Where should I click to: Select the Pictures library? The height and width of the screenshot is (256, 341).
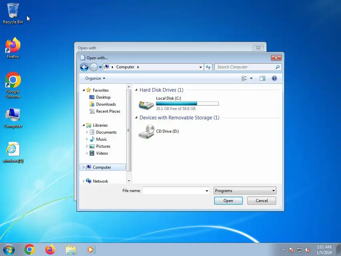pyautogui.click(x=103, y=146)
